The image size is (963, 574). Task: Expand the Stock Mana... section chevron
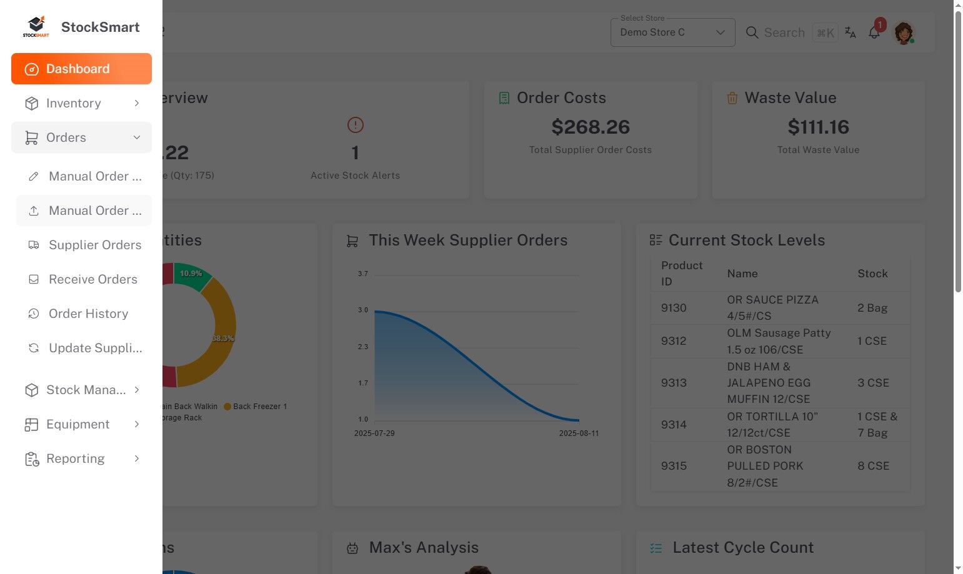point(137,390)
